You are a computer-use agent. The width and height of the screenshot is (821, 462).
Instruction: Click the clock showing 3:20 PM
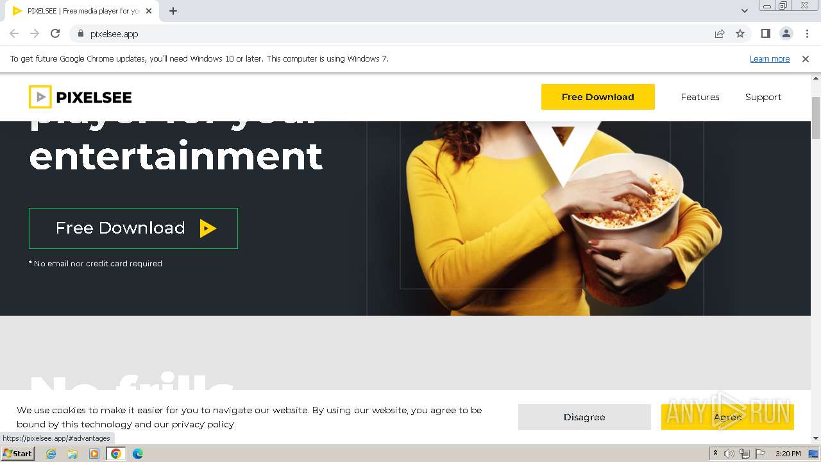click(788, 454)
